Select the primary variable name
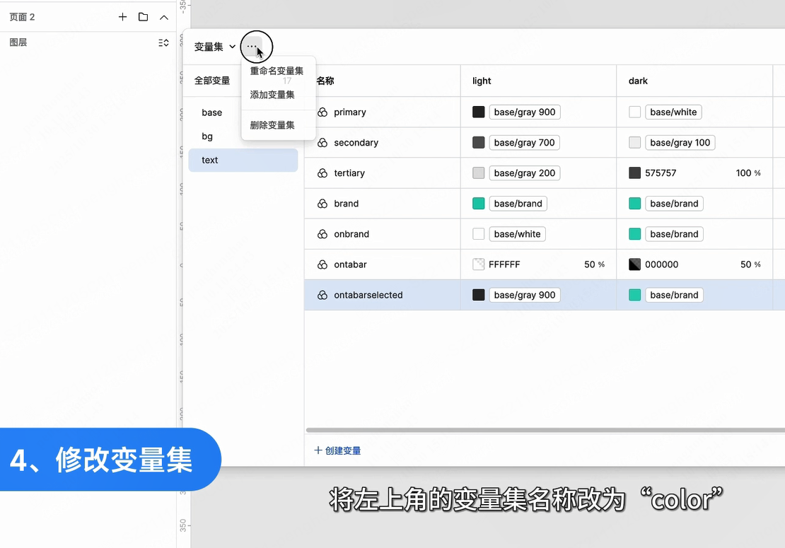Image resolution: width=785 pixels, height=548 pixels. pos(350,112)
